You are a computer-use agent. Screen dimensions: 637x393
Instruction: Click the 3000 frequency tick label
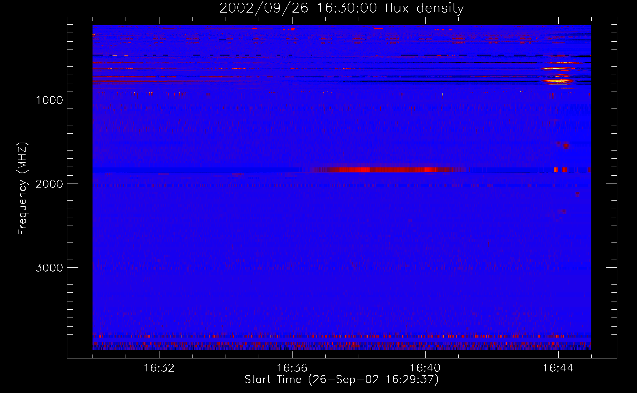[49, 268]
